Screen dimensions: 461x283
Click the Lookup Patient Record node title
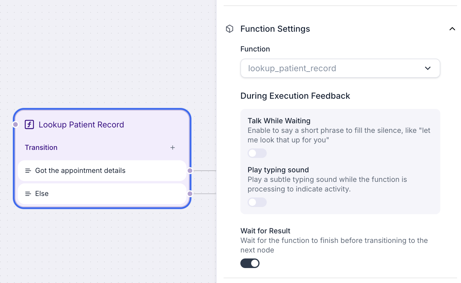click(x=81, y=124)
